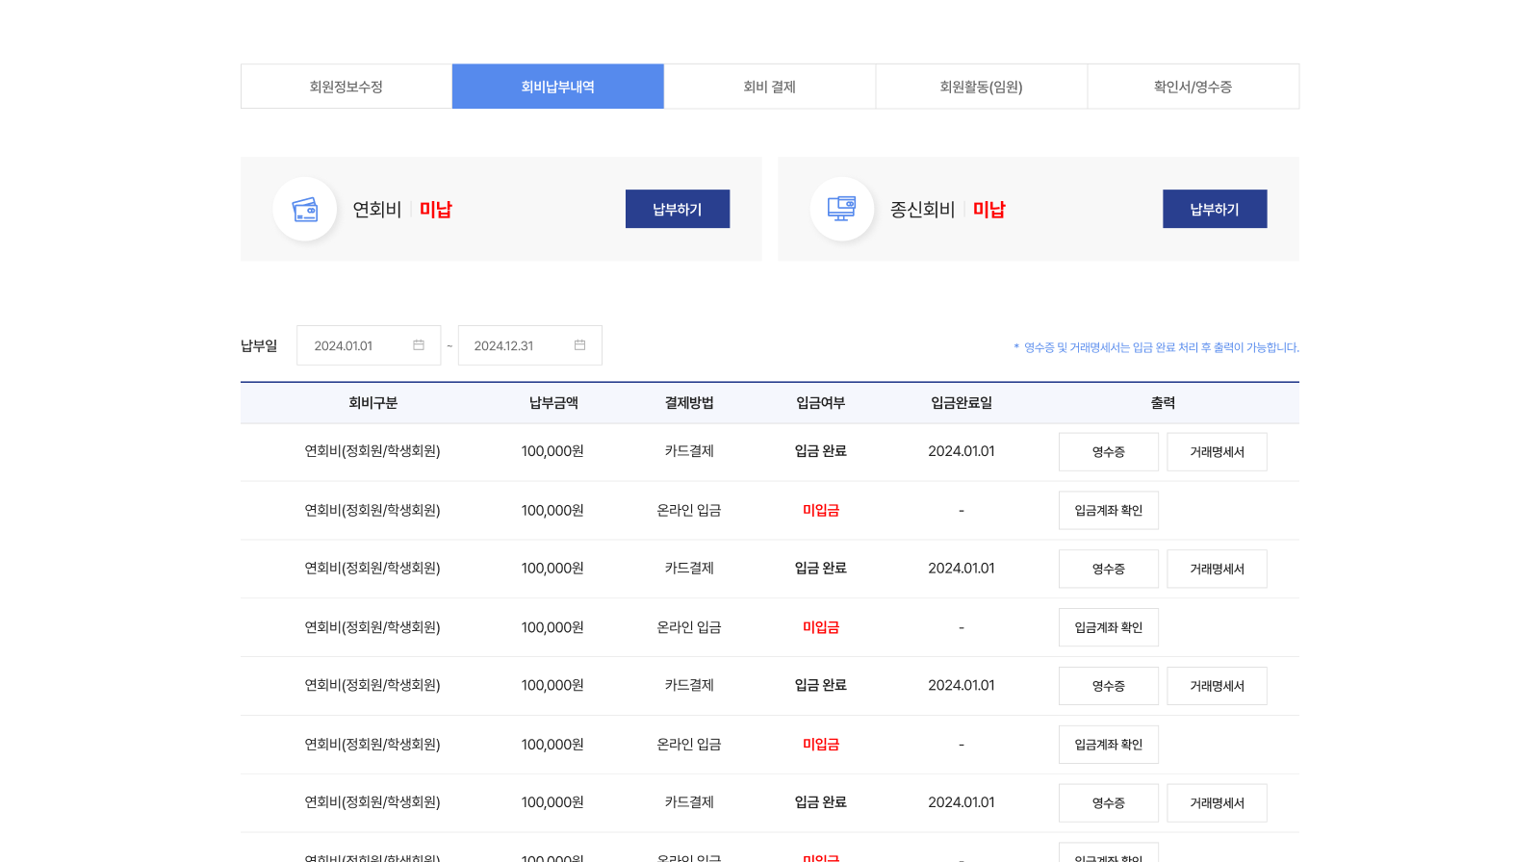Select the 회비납부내역 tab
1540x862 pixels.
coord(558,87)
